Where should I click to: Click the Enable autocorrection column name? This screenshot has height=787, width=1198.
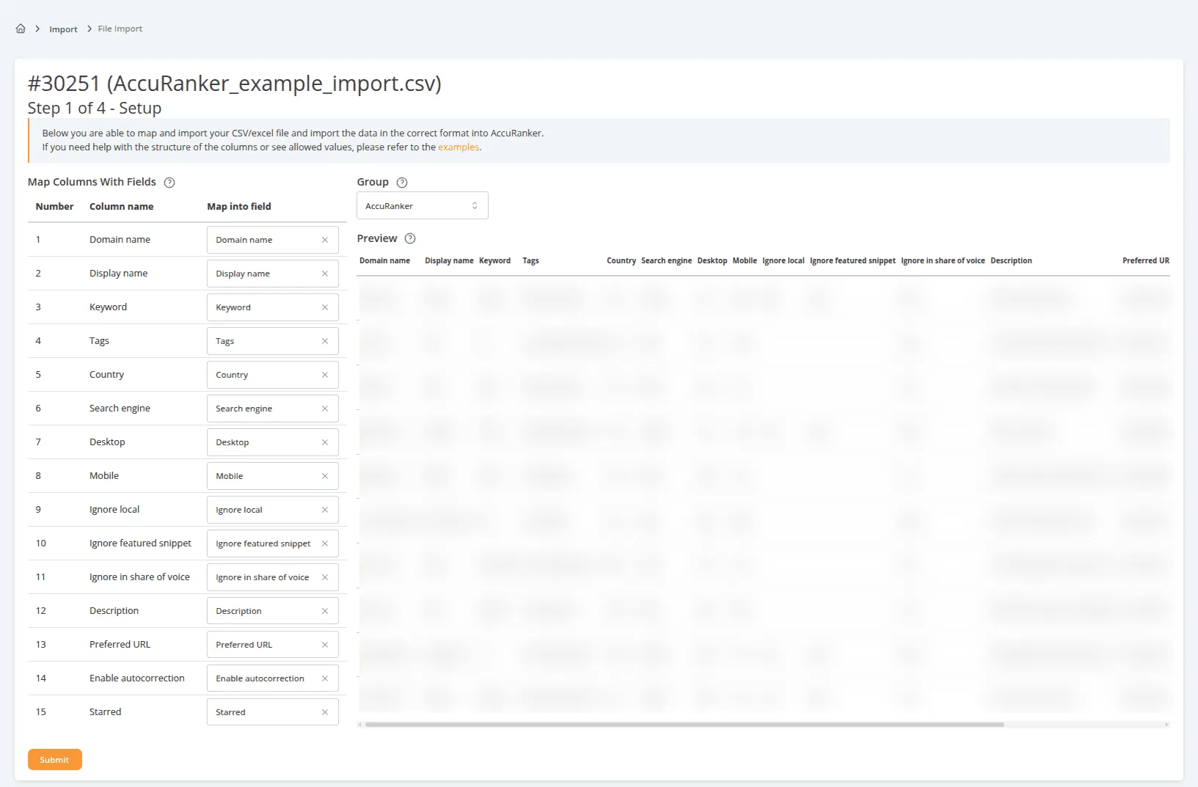click(137, 678)
